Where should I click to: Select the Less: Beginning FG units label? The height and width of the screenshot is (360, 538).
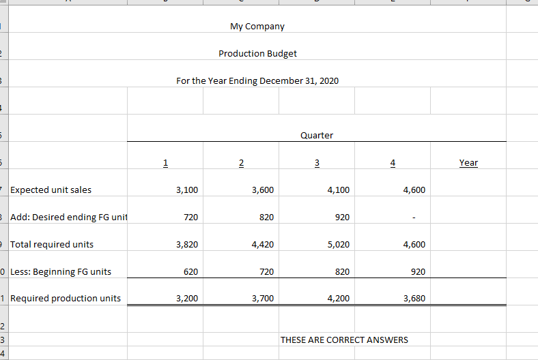pos(68,265)
